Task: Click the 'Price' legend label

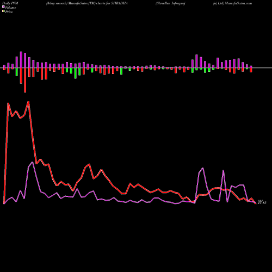Action: click(9, 12)
